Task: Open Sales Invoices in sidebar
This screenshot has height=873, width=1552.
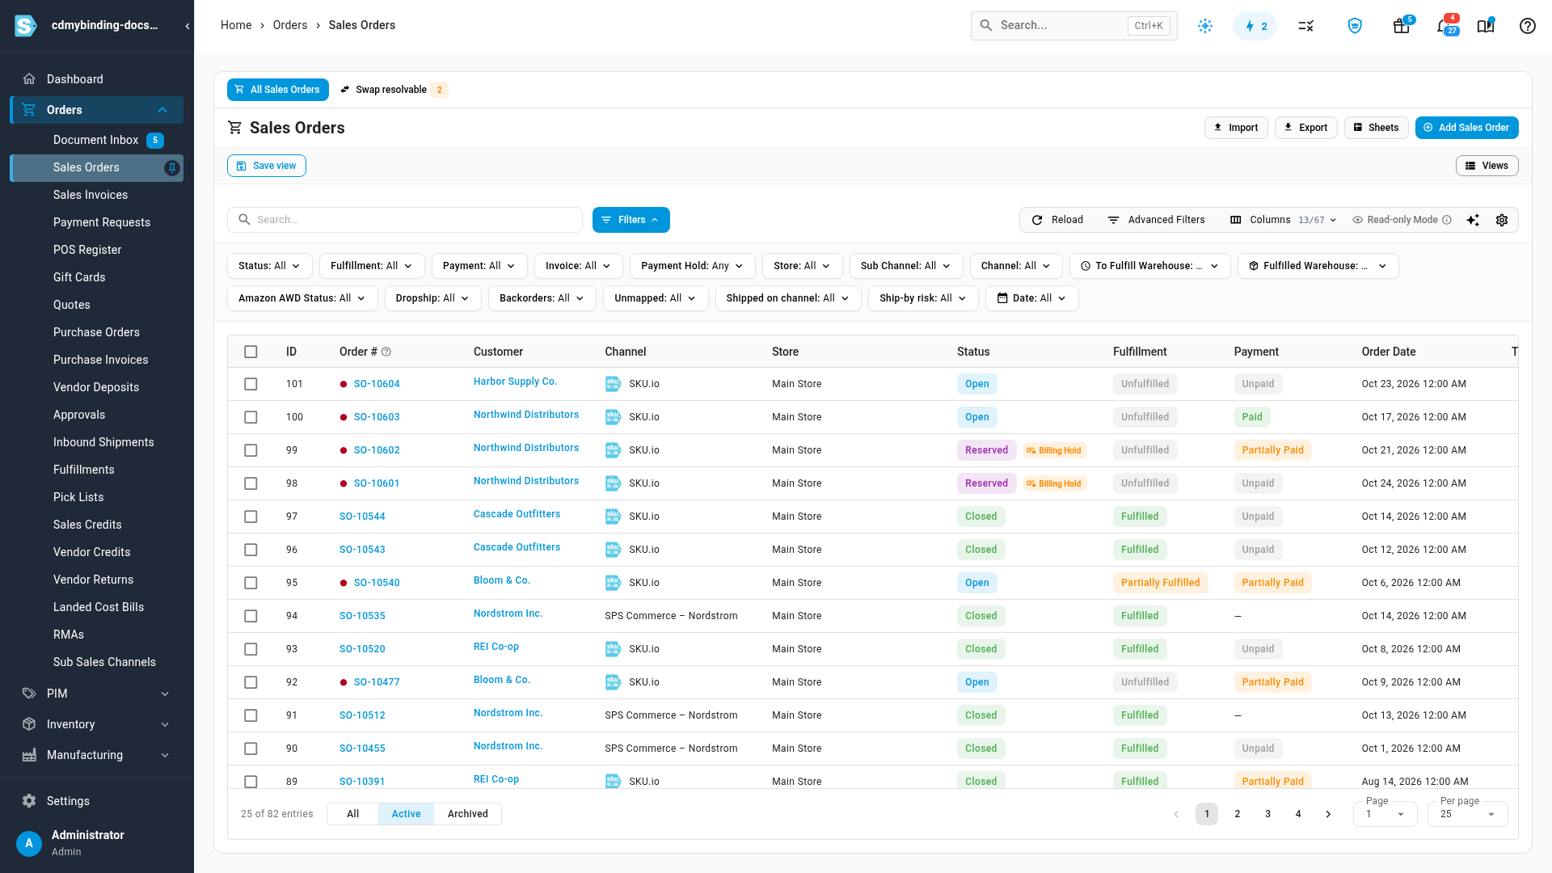Action: [91, 195]
